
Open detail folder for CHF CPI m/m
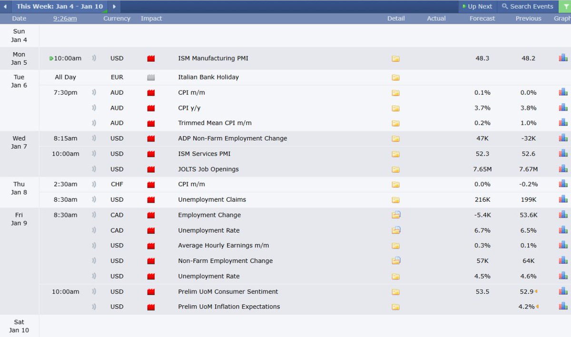point(395,185)
